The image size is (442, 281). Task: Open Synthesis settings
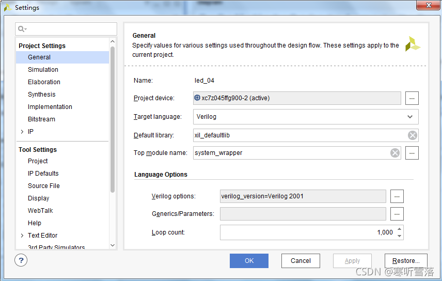pos(41,95)
